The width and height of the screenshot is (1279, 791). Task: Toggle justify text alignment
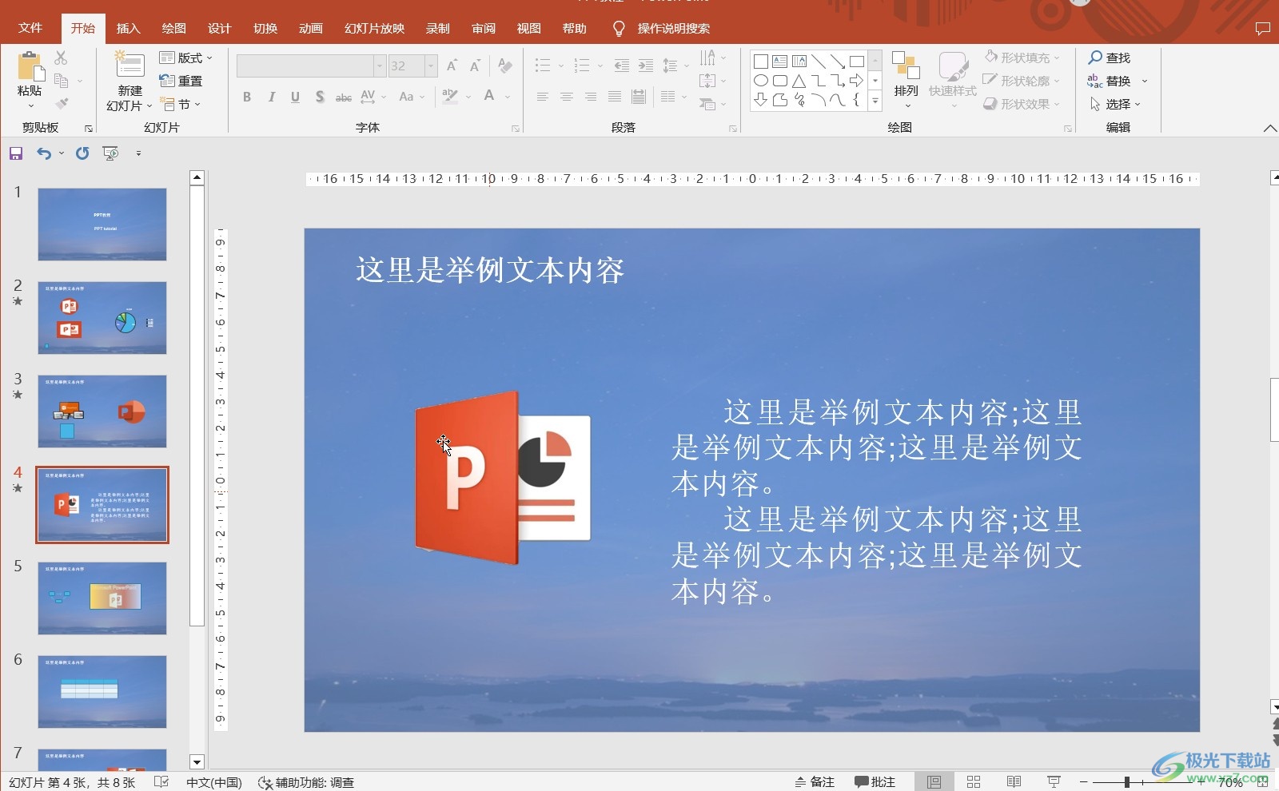(x=614, y=97)
